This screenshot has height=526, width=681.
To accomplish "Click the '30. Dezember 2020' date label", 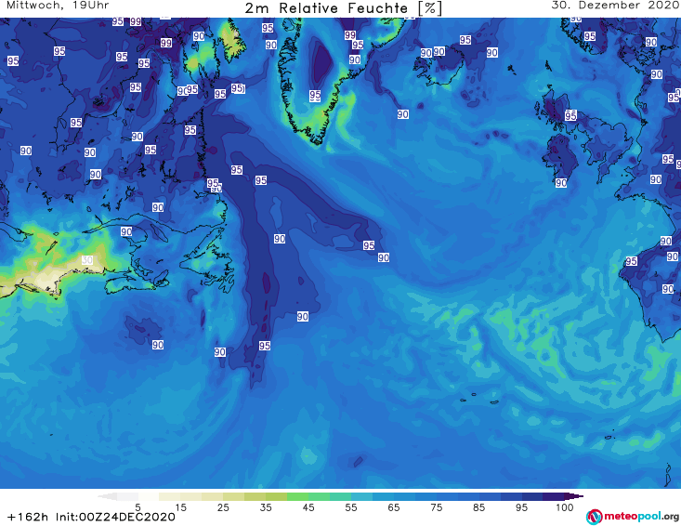I will pyautogui.click(x=615, y=6).
